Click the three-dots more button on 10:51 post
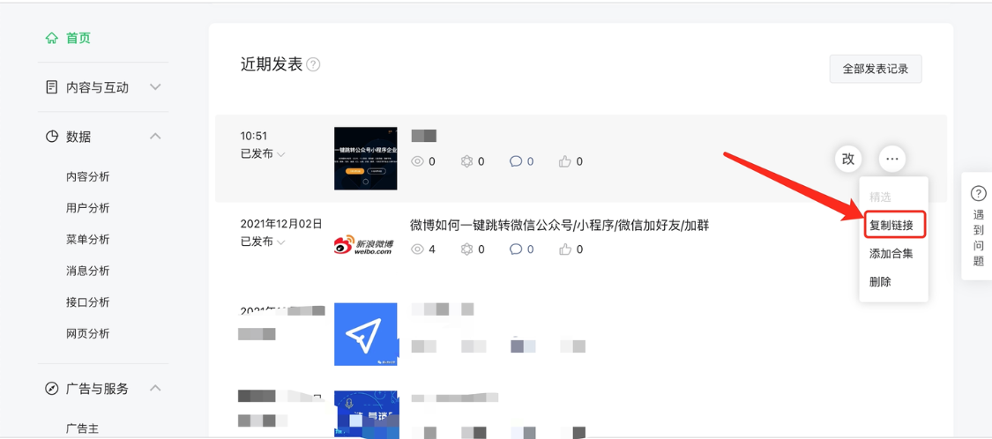 pyautogui.click(x=892, y=159)
